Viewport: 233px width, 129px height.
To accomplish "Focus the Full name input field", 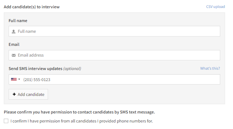I will 114,31.
